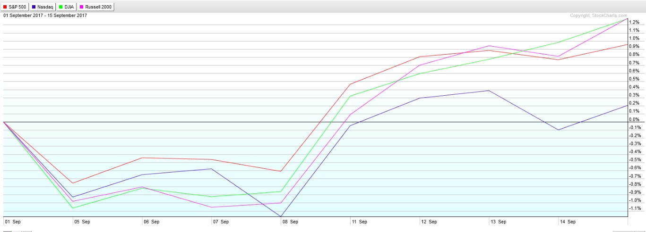This screenshot has width=646, height=232.
Task: Click the '06 Sep' axis label
Action: point(151,221)
